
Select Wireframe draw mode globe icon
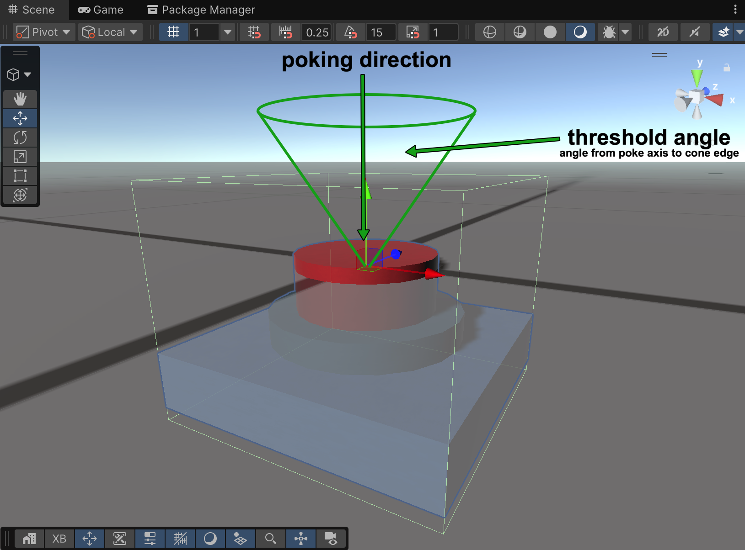(490, 32)
